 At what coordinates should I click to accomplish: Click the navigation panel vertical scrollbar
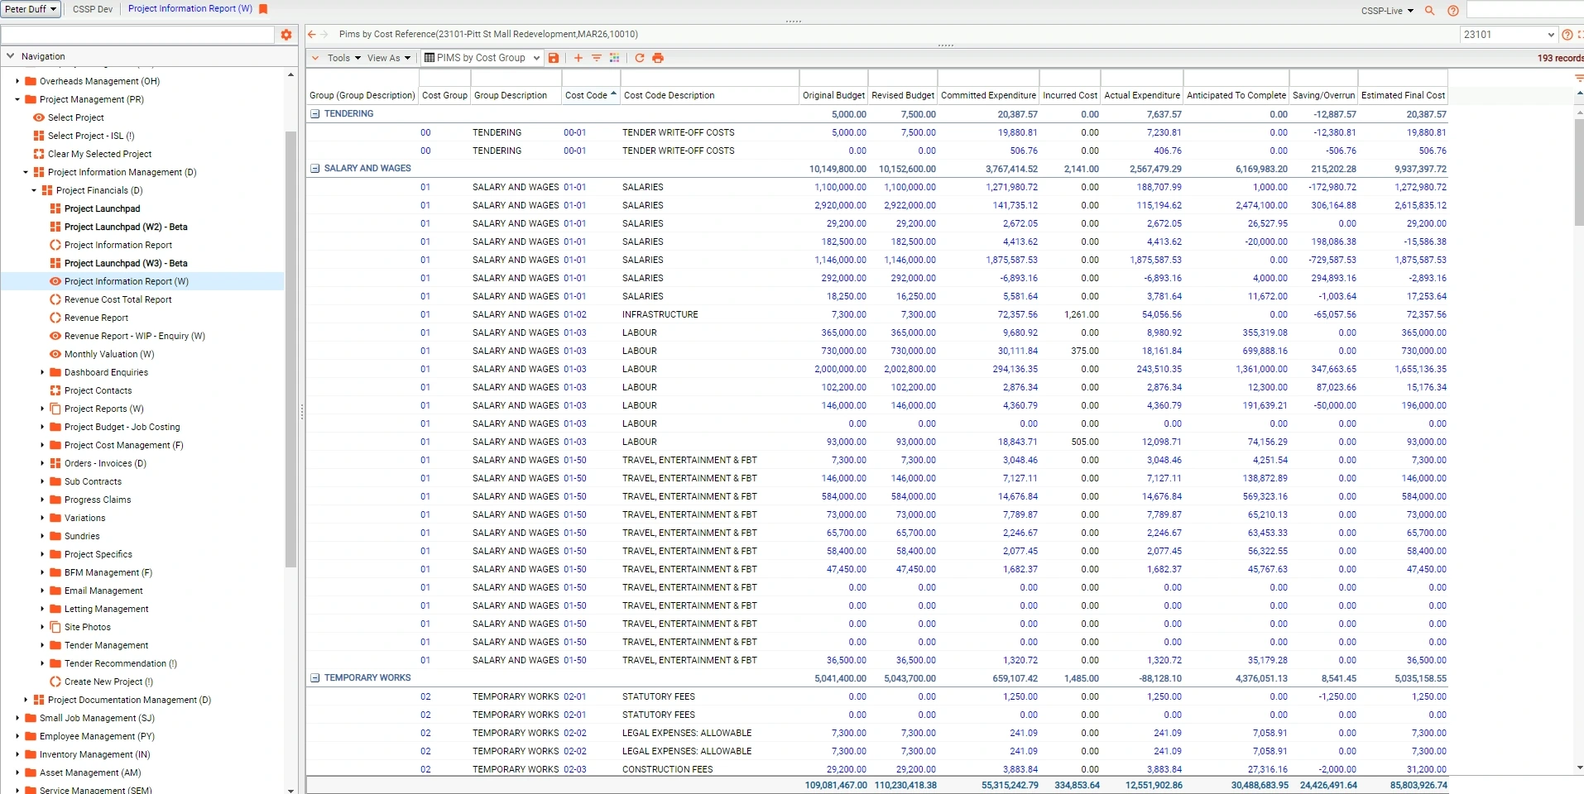coord(290,349)
